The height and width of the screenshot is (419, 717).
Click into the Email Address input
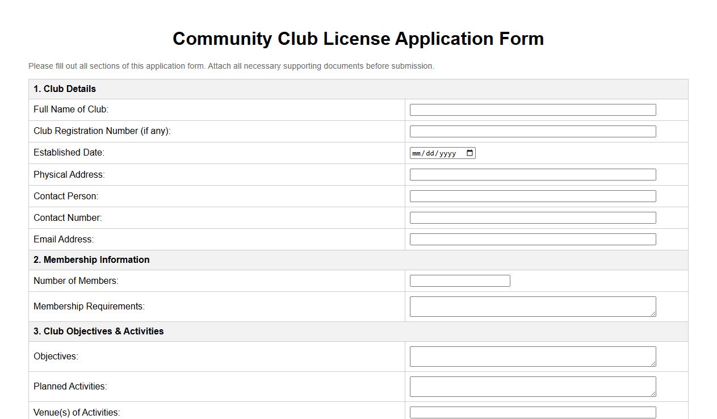pyautogui.click(x=532, y=238)
